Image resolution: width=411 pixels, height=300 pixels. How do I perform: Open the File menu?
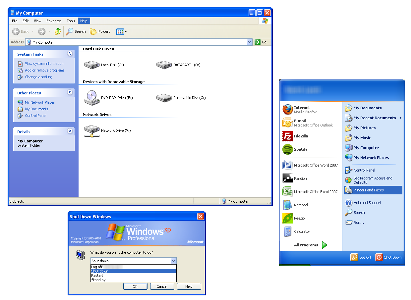[15, 21]
